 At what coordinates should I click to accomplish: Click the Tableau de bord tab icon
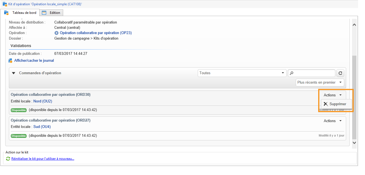[x=6, y=13]
